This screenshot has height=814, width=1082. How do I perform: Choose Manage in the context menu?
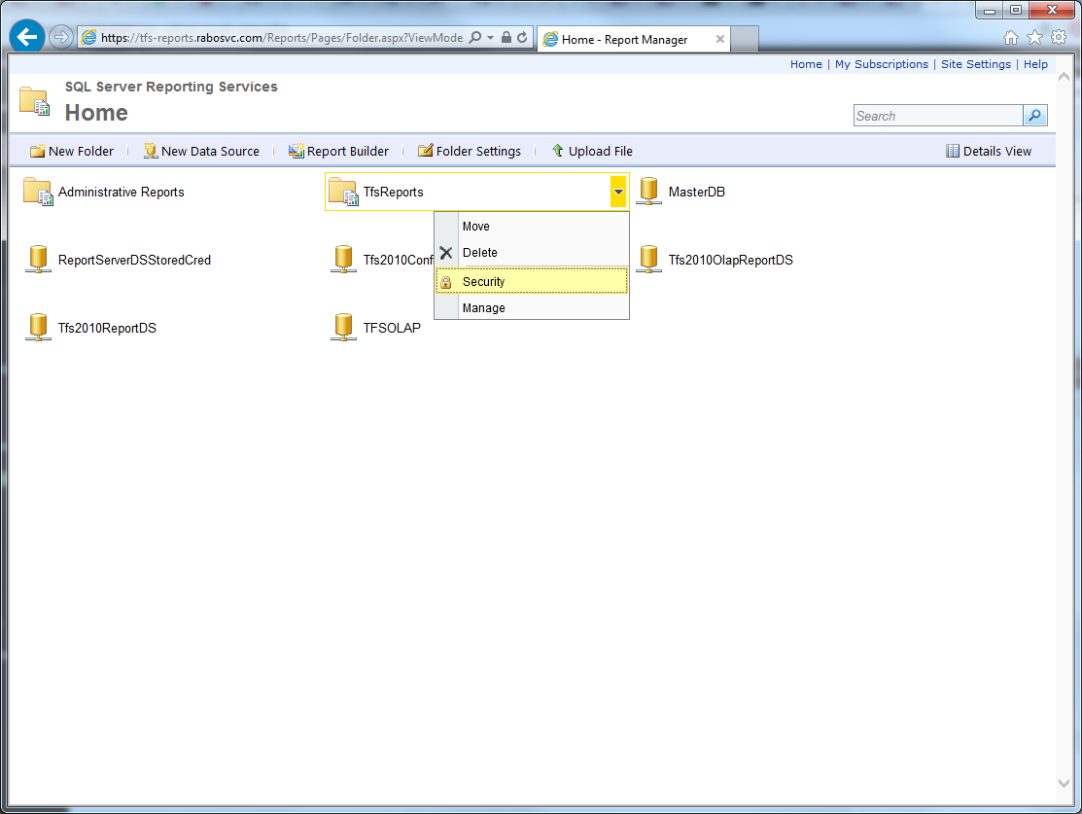point(483,308)
